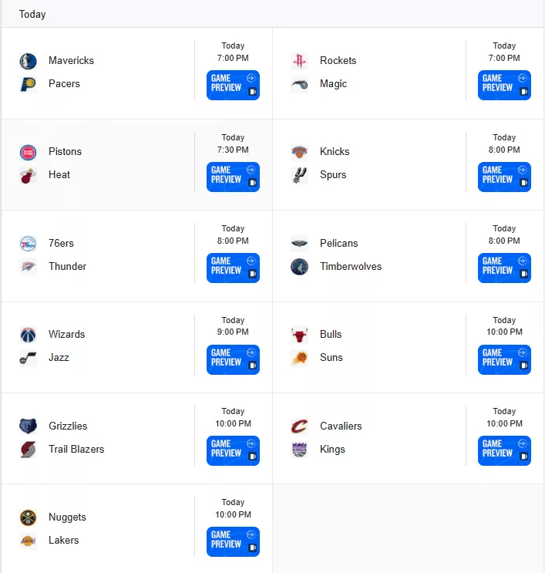Click the Pacers team logo
545x573 pixels.
tap(28, 84)
